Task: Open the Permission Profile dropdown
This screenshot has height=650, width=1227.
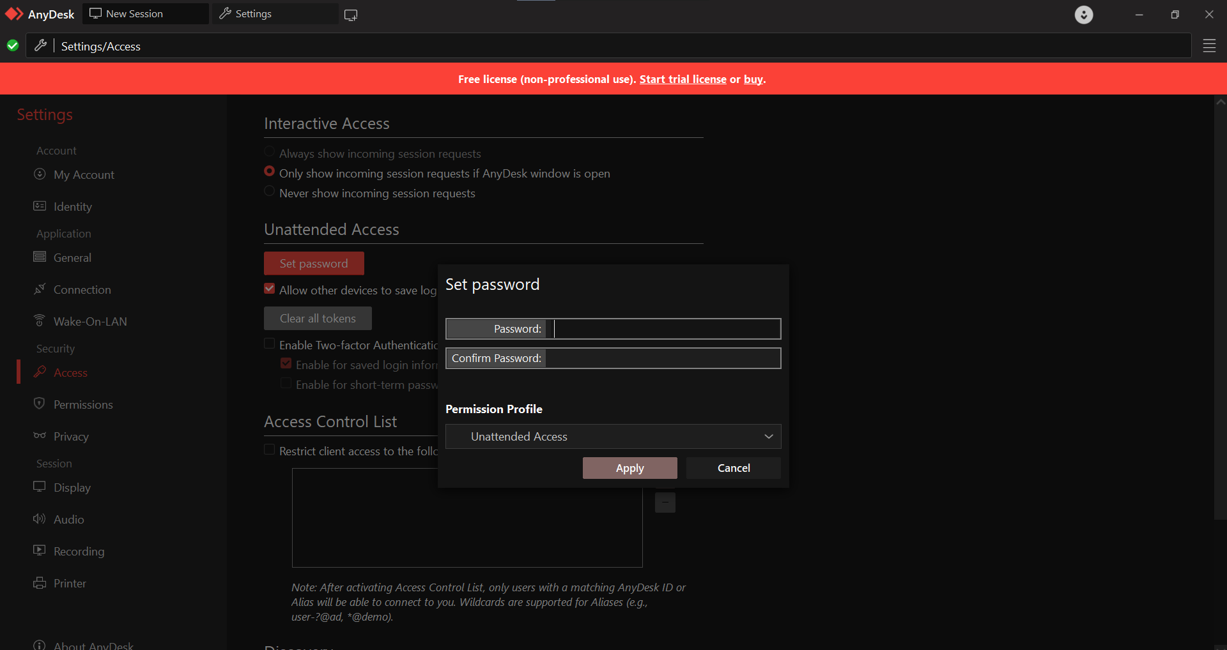Action: coord(613,437)
